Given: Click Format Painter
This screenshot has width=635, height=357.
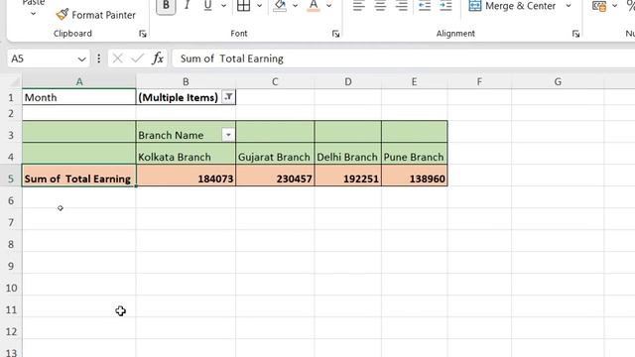Looking at the screenshot, I should tap(95, 15).
